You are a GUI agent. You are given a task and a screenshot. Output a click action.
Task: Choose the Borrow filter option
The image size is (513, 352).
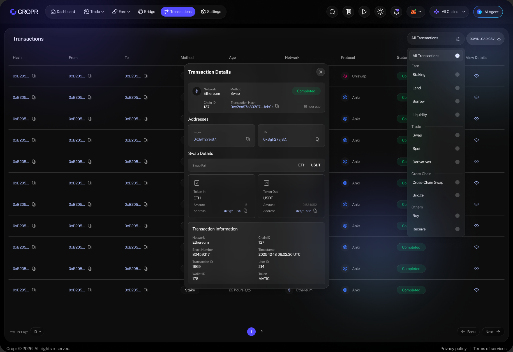pos(436,101)
